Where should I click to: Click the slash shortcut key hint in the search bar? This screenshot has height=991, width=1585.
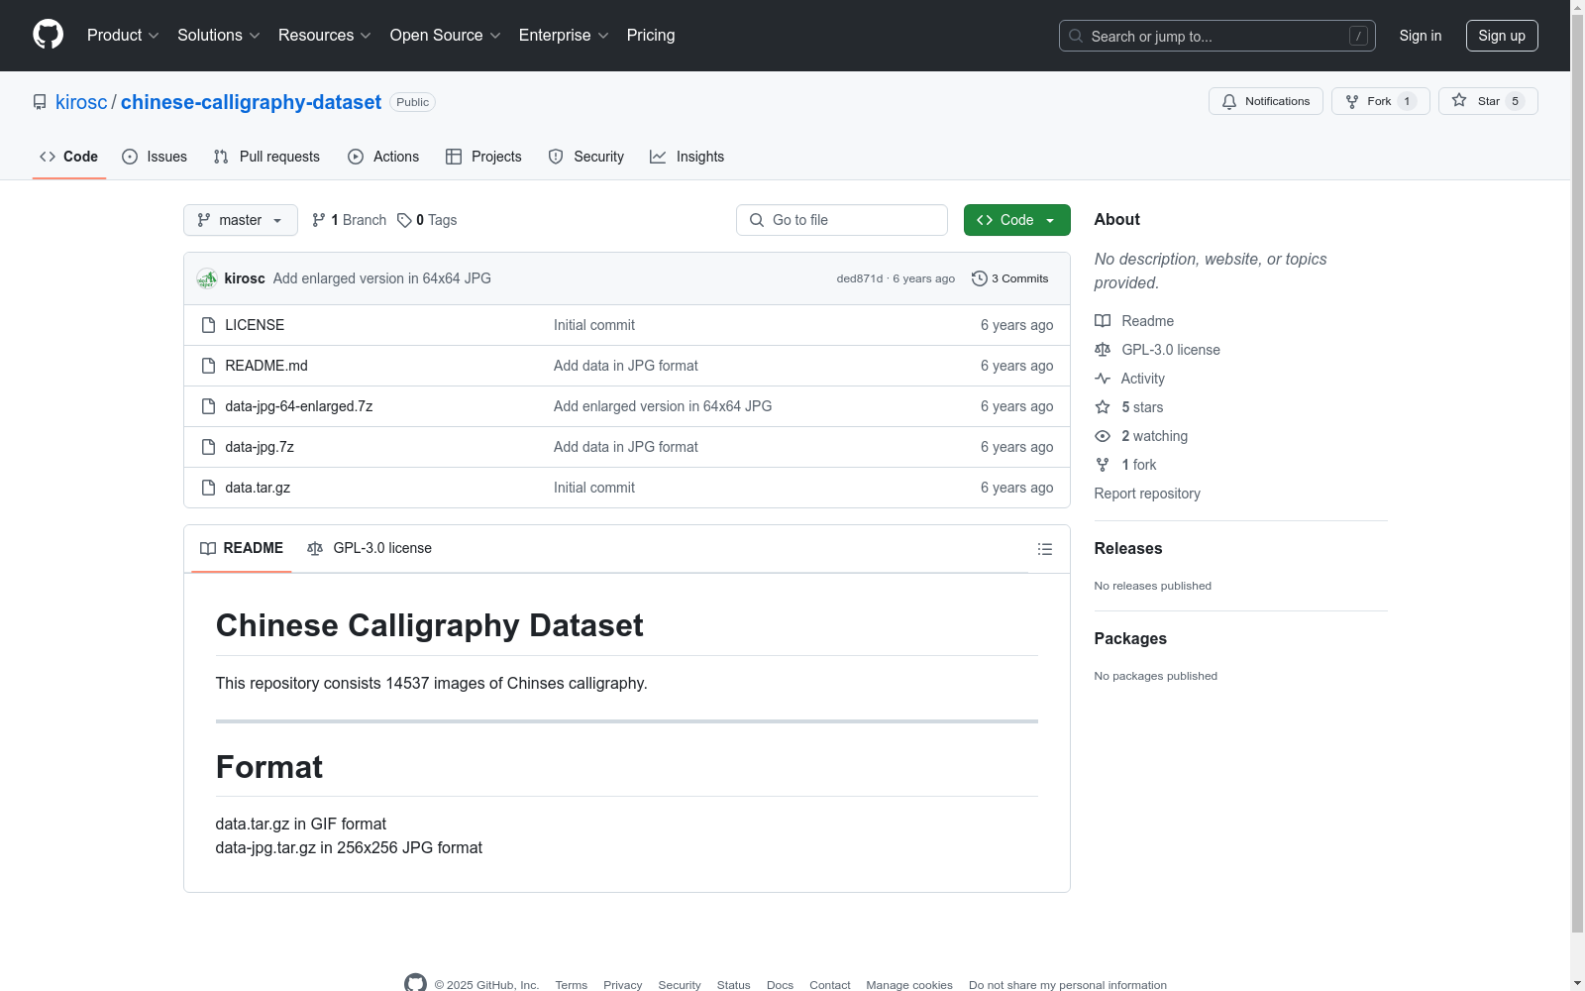click(x=1358, y=36)
